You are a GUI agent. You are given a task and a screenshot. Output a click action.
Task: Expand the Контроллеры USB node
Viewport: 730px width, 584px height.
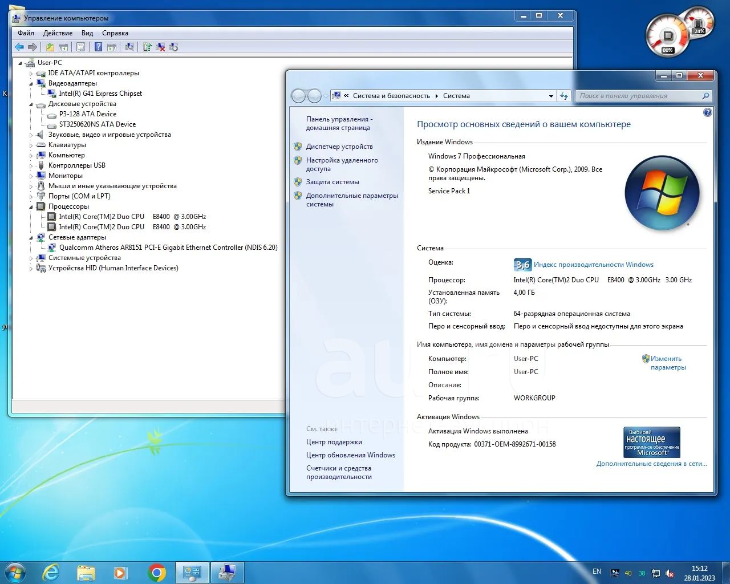tap(31, 165)
